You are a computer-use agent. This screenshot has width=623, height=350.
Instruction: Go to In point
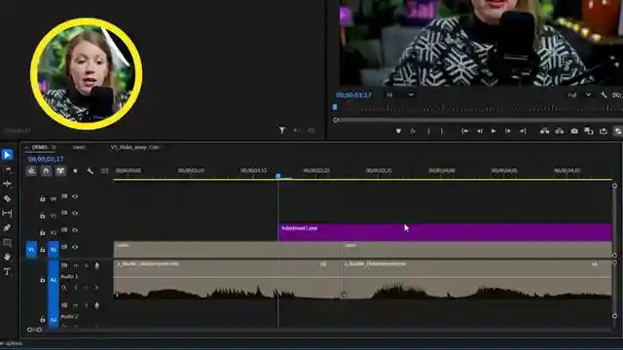[x=465, y=131]
